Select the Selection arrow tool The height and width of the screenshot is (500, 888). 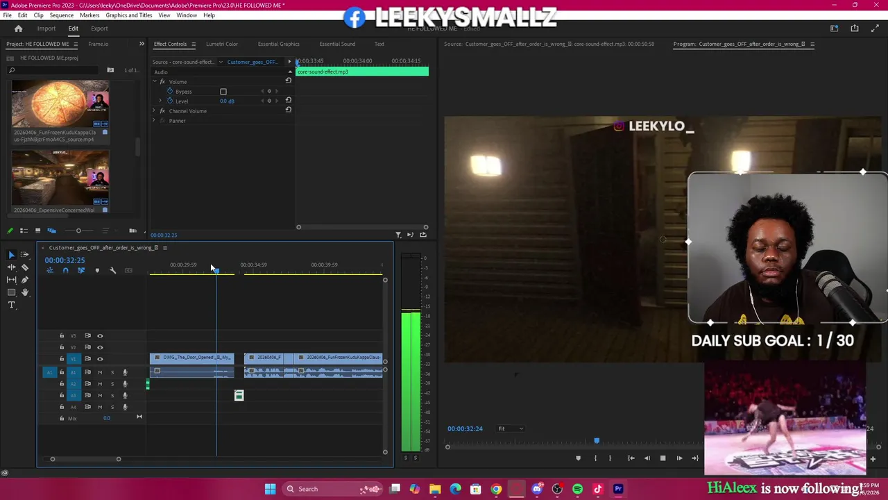[x=11, y=255]
